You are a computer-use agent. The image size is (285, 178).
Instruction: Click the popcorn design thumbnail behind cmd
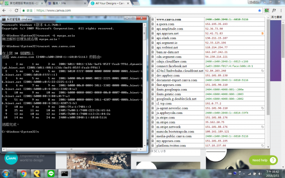(99, 161)
